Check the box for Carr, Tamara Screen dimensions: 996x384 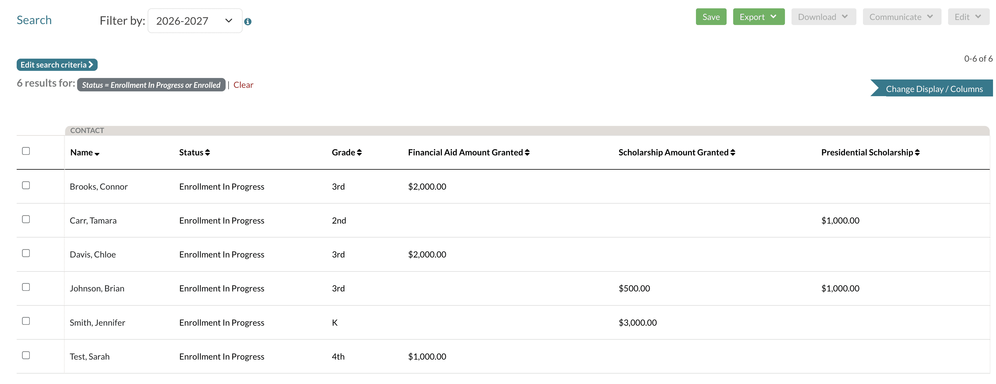[x=26, y=219]
